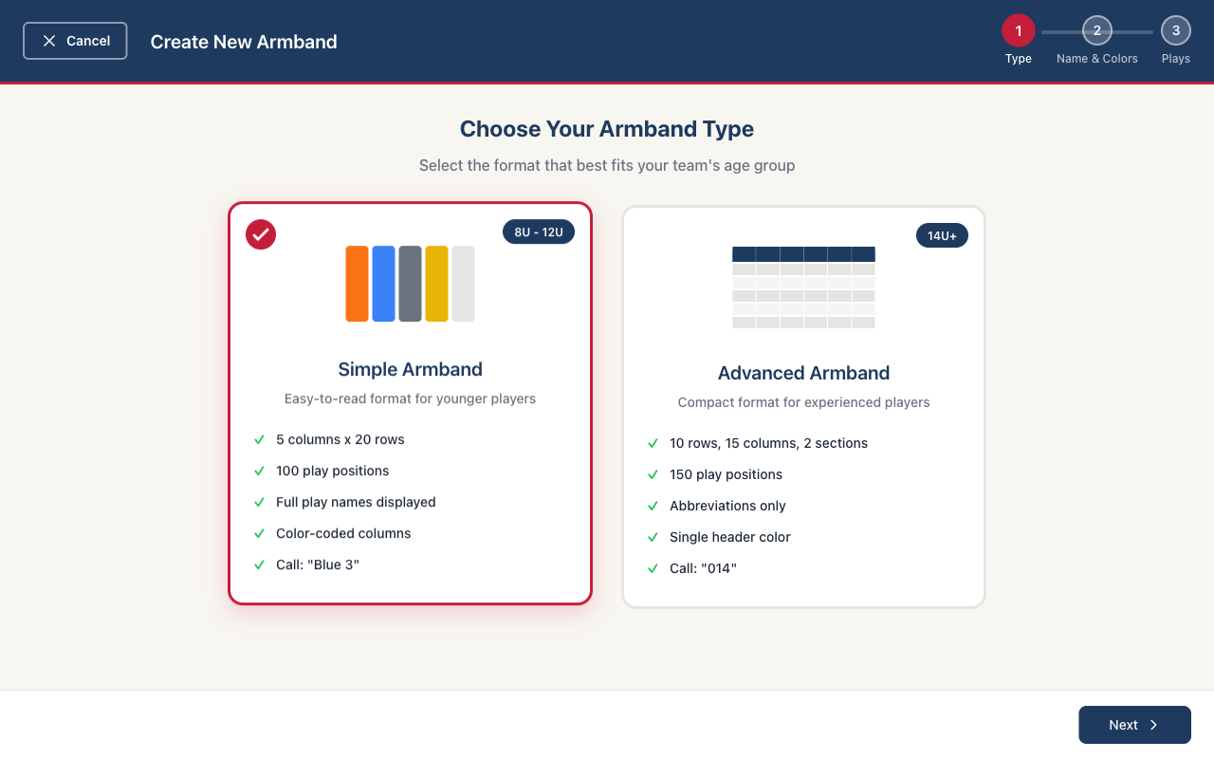Viewport: 1214px width, 759px height.
Task: Click the green check beside "Color-coded columns"
Action: [x=259, y=533]
